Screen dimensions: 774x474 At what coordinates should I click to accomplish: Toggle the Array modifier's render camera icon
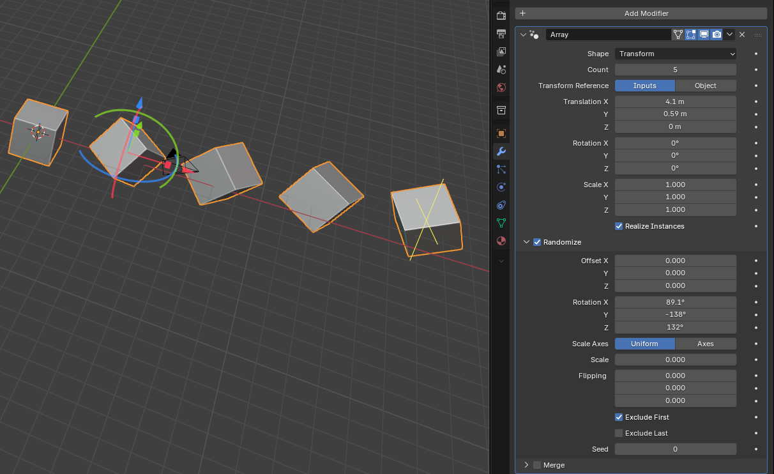[717, 34]
